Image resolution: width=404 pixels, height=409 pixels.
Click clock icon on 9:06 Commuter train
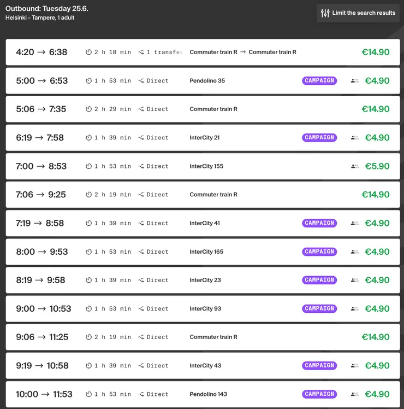(88, 337)
